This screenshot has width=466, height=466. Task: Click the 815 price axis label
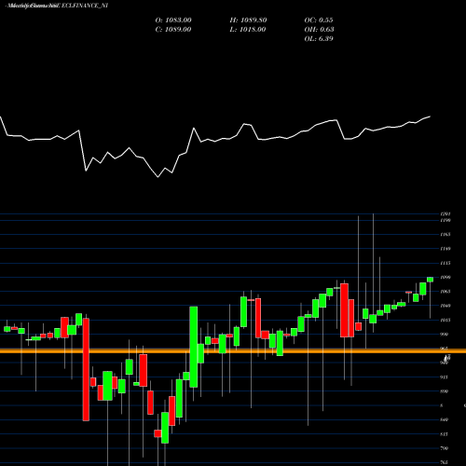(x=445, y=434)
